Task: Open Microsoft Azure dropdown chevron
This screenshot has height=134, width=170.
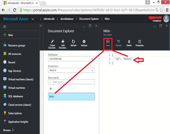Action: (33, 19)
